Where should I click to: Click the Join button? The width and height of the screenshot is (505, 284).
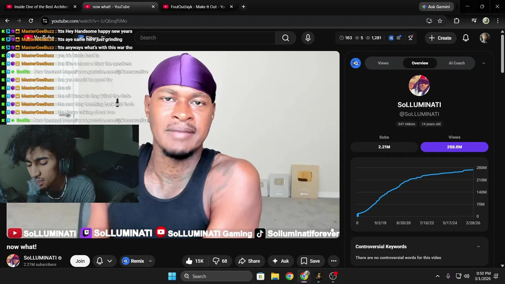(80, 261)
